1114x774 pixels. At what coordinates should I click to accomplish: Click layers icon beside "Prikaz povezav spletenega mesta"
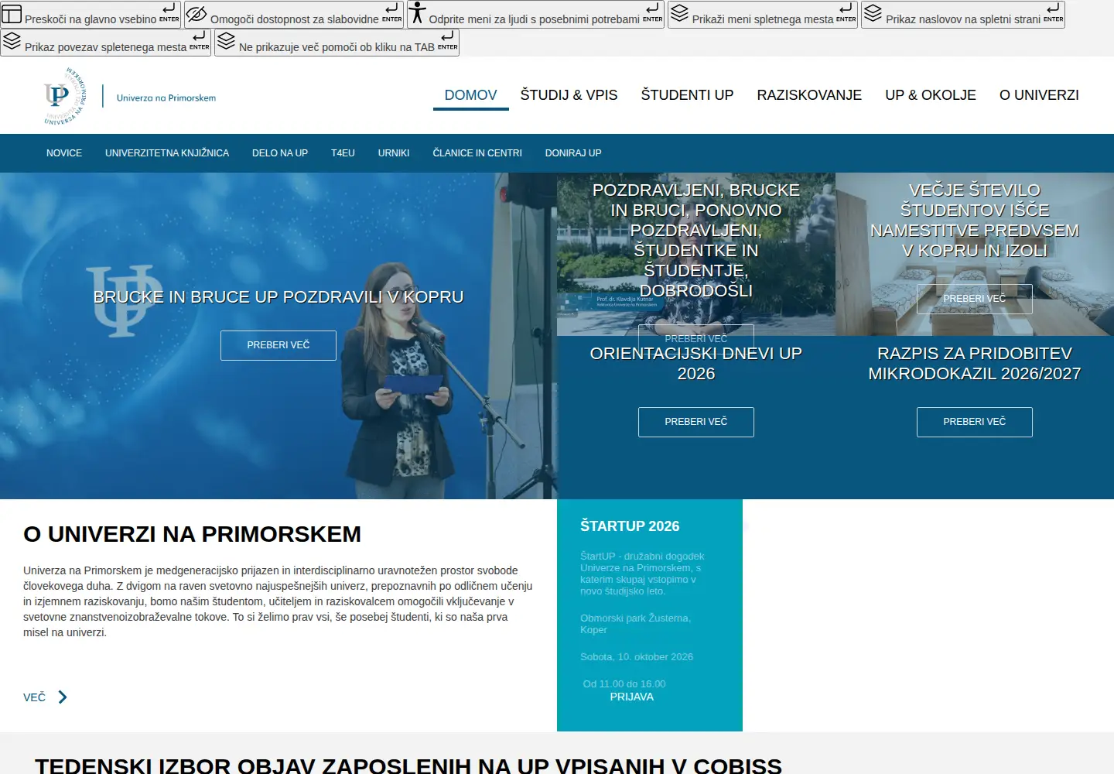pyautogui.click(x=12, y=41)
